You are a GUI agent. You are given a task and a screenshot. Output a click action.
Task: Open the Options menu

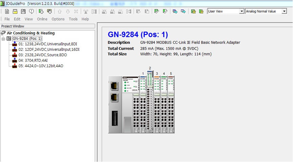click(58, 19)
